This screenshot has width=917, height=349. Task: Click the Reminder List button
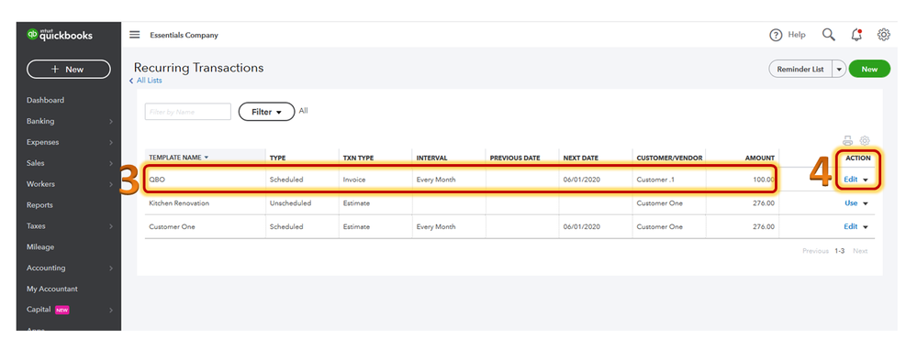(x=800, y=69)
